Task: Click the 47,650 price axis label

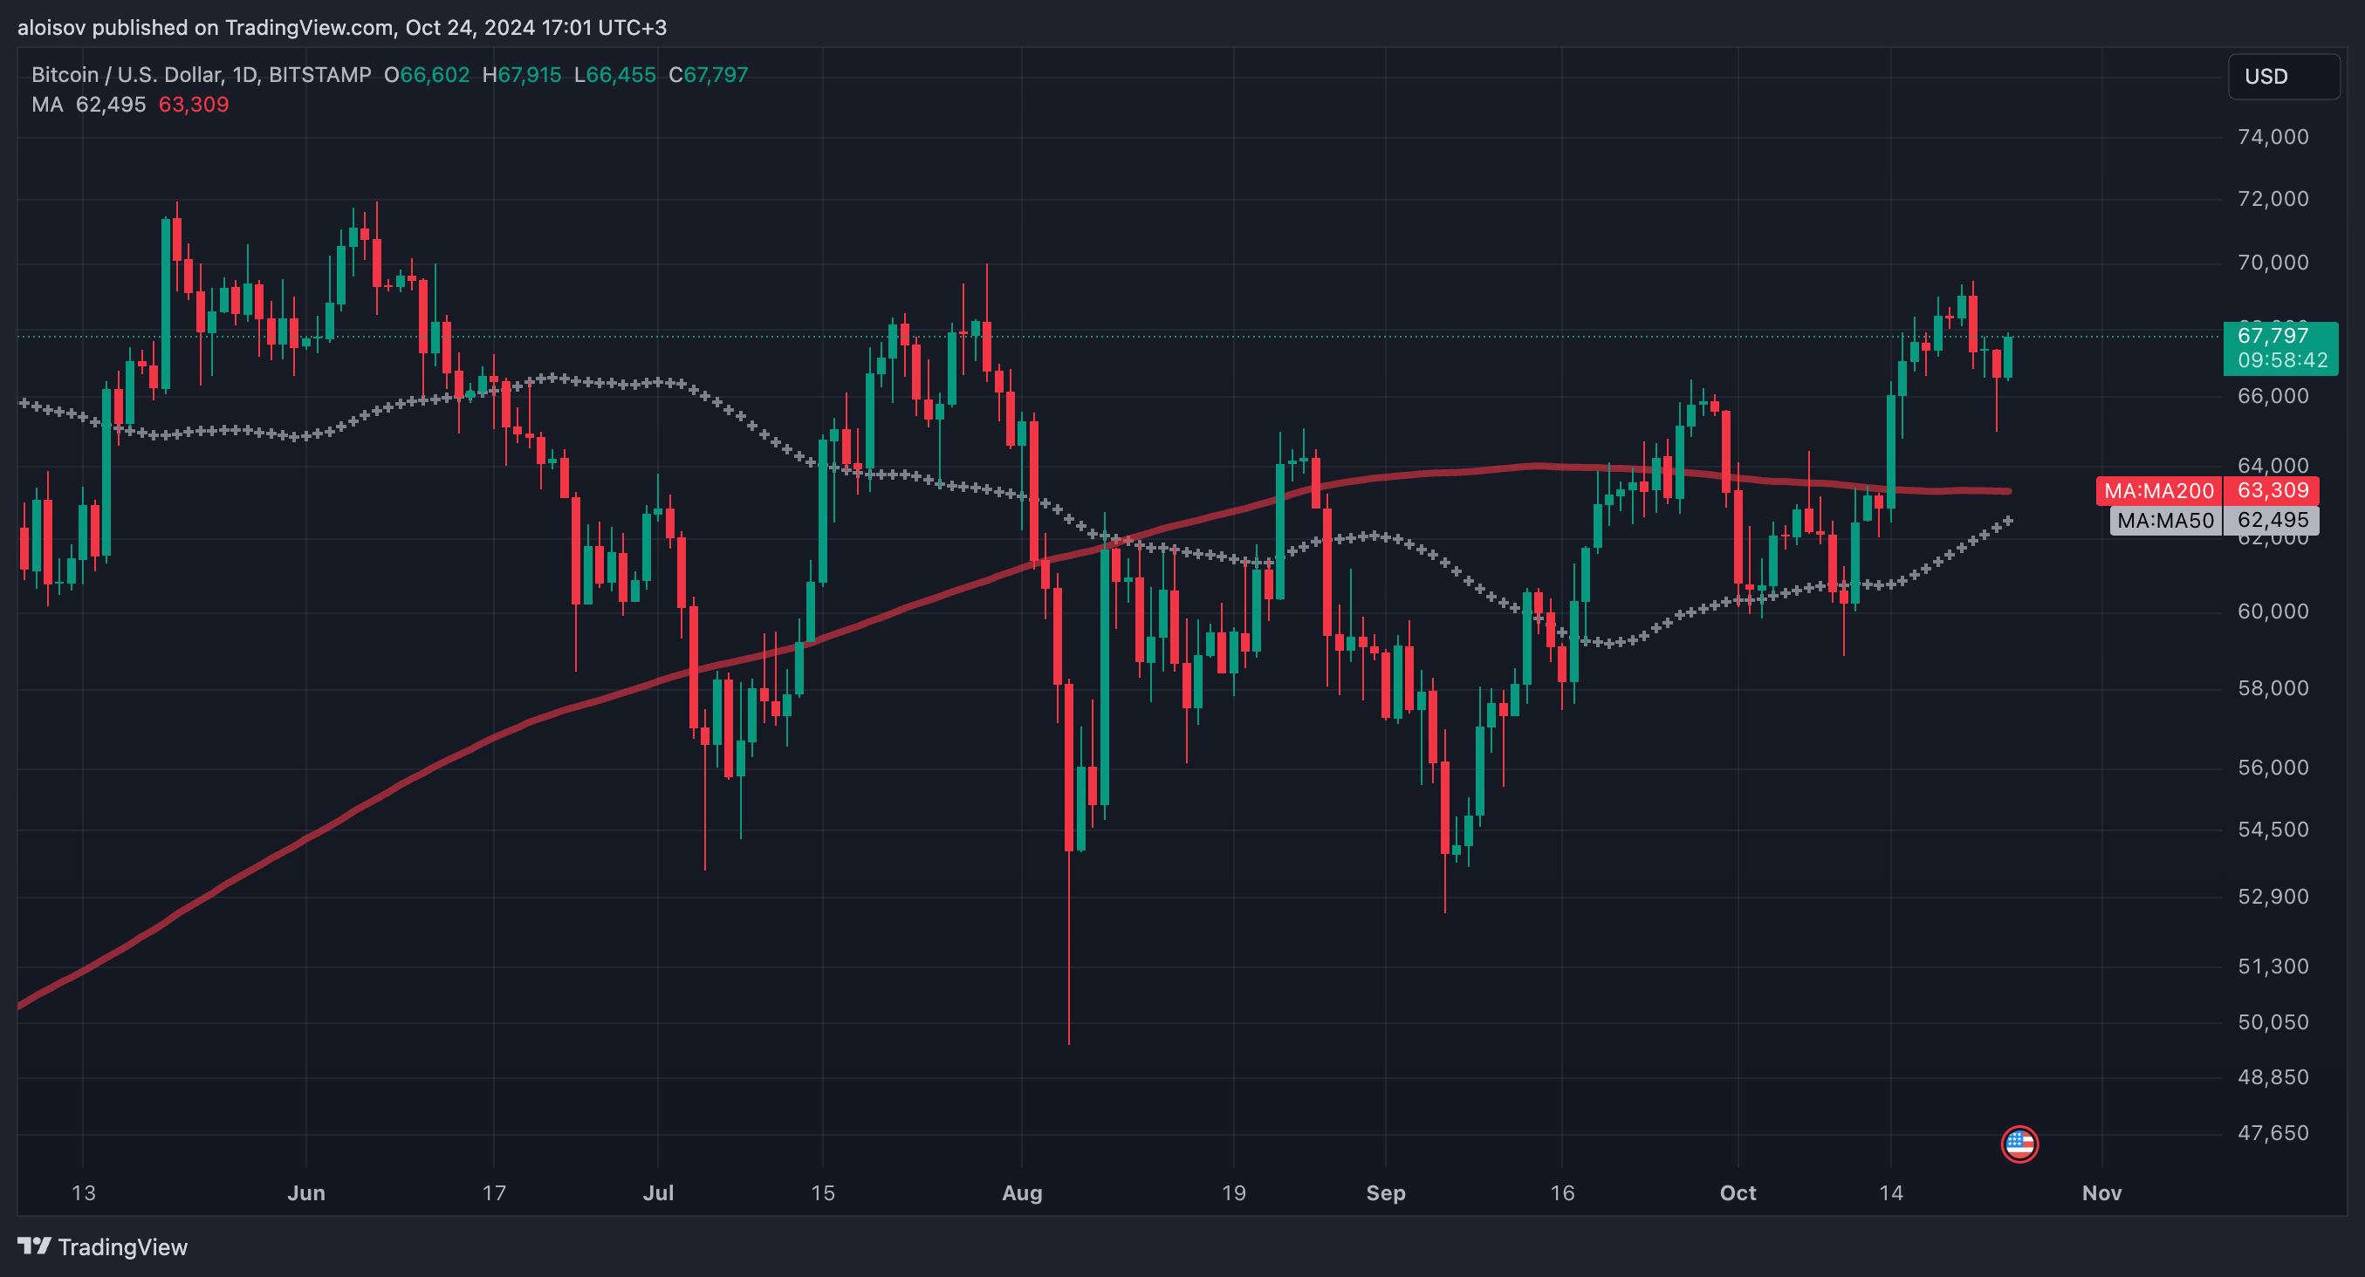Action: pos(2273,1133)
